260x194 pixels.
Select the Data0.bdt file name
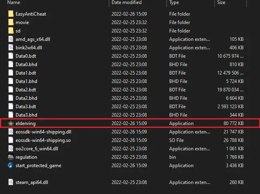click(26, 56)
